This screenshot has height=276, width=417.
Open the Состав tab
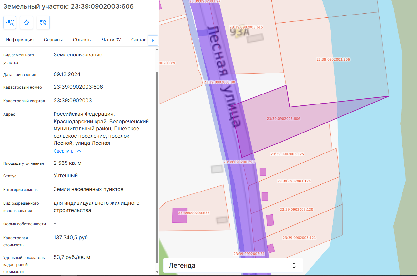139,40
